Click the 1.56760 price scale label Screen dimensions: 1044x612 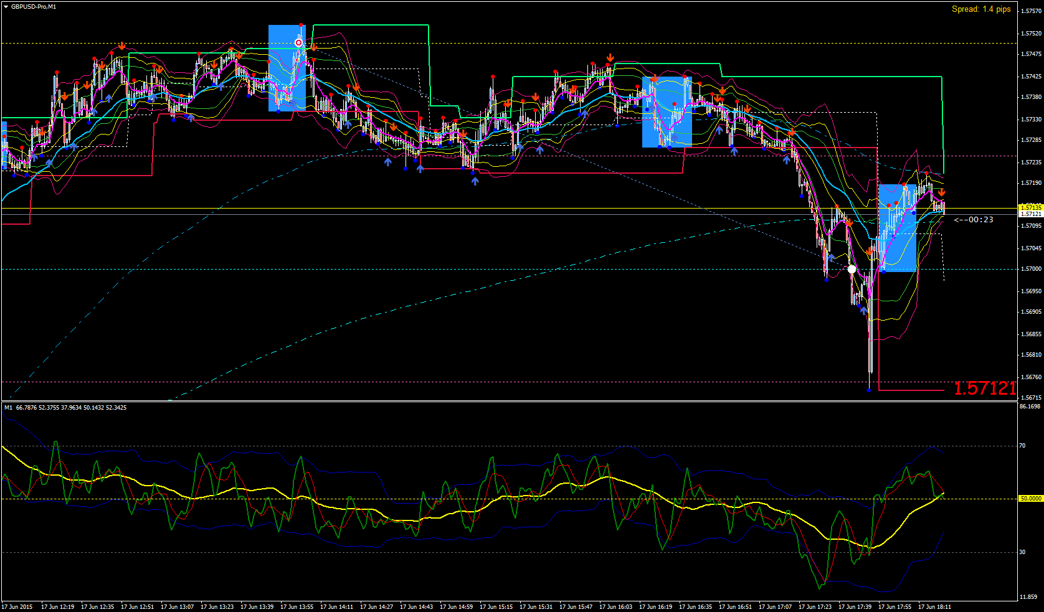[x=1032, y=377]
